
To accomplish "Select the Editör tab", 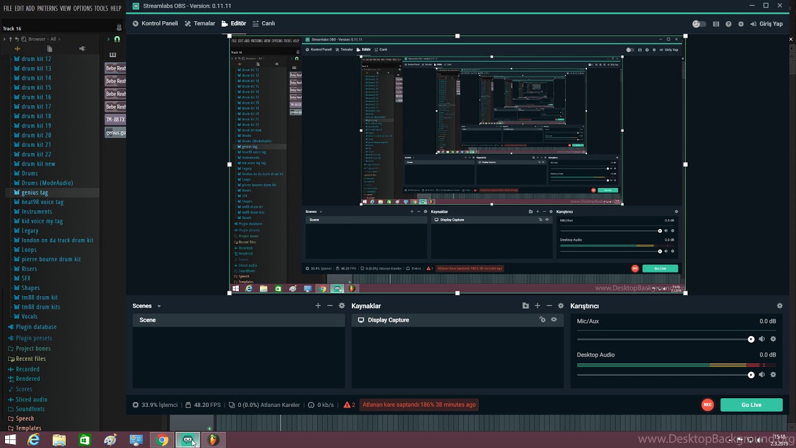I will pyautogui.click(x=234, y=24).
